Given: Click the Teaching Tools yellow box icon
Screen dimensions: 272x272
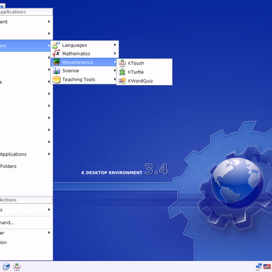Looking at the screenshot, I should click(56, 80).
